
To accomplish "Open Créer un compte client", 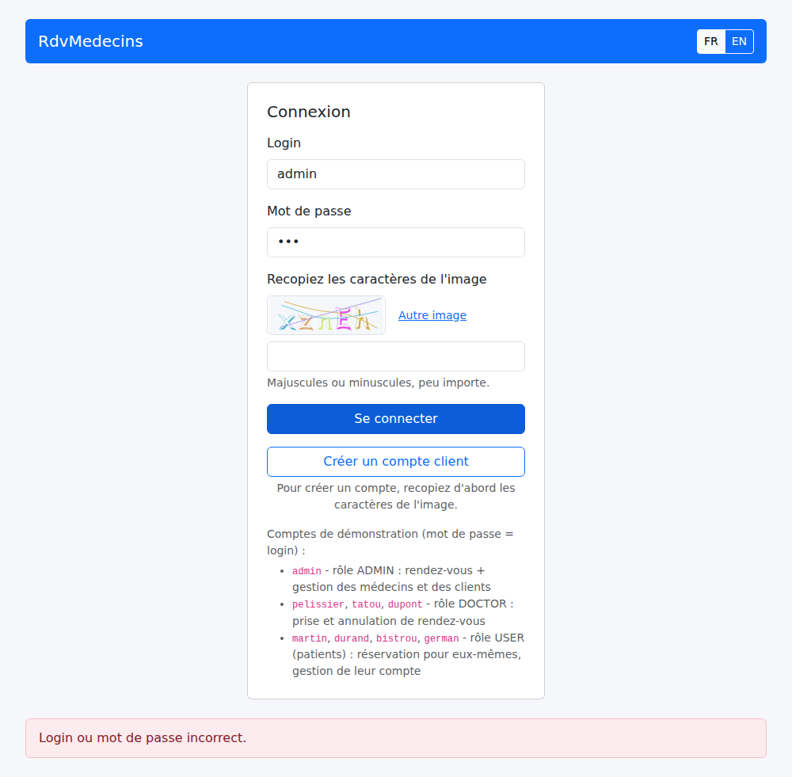I will 396,462.
